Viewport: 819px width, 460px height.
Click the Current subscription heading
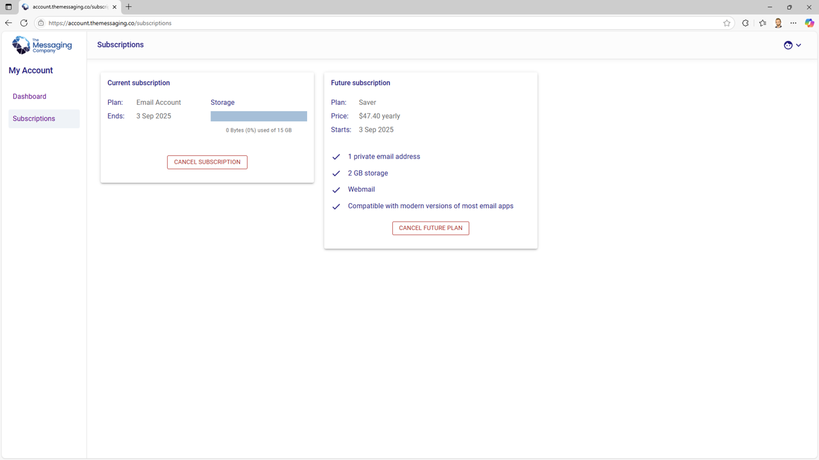point(139,83)
